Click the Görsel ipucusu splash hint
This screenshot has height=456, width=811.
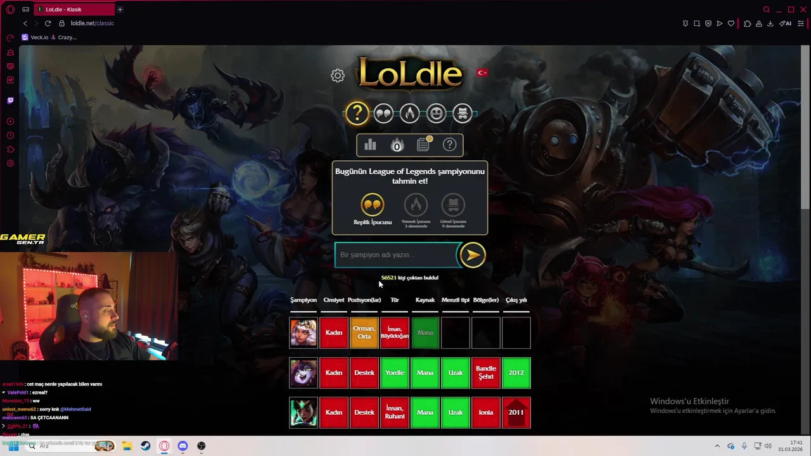[x=453, y=211]
